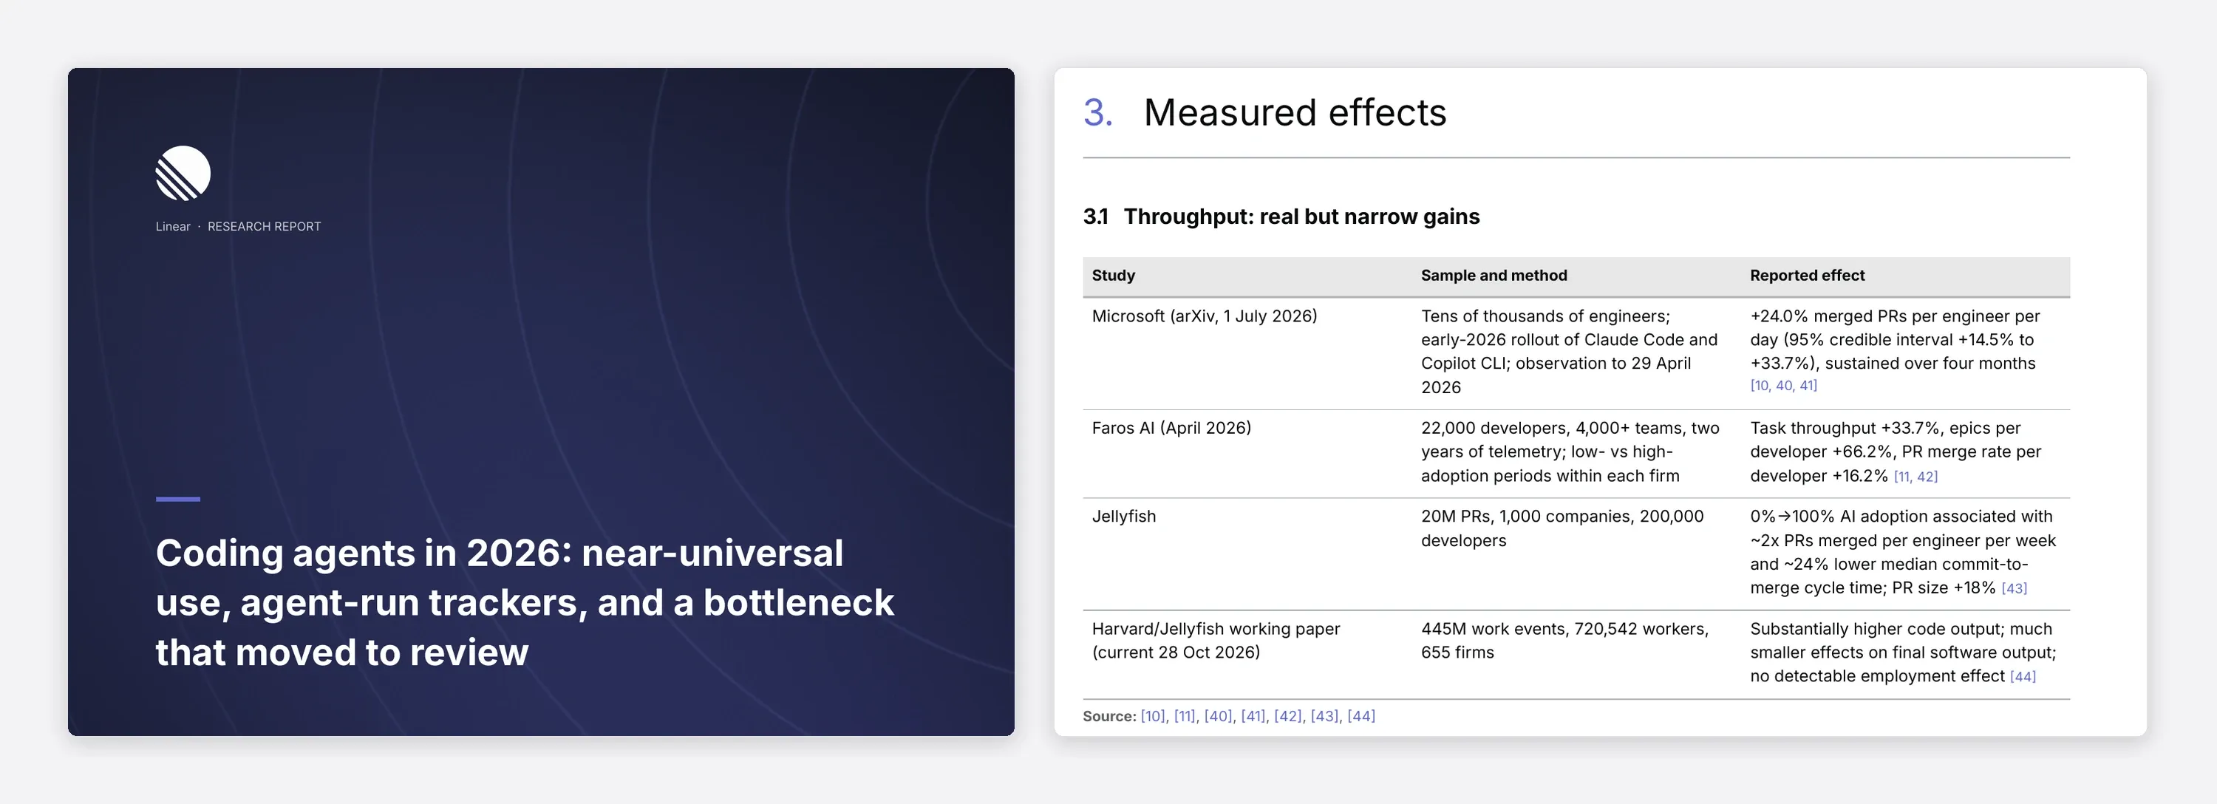This screenshot has width=2217, height=804.
Task: Open citation [44] in the Harvard/Jellyfish row
Action: click(x=2023, y=677)
